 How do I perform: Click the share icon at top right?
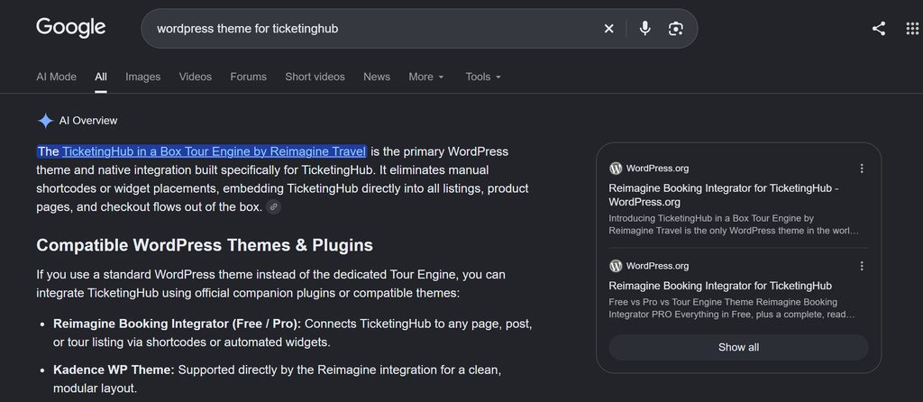click(x=879, y=28)
